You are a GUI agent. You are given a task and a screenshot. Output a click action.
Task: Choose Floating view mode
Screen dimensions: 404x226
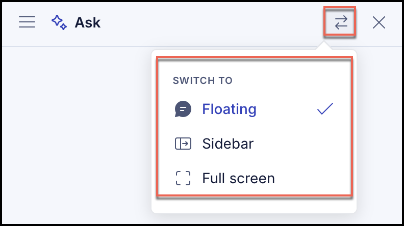coord(229,109)
